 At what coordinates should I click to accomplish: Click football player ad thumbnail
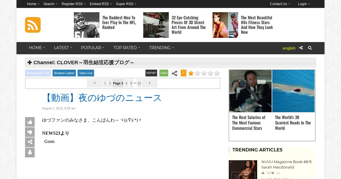point(87,25)
